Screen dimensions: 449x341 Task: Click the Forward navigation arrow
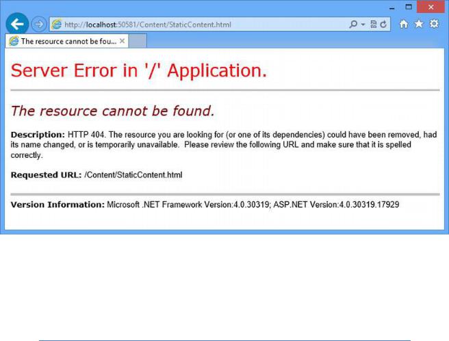tap(38, 25)
